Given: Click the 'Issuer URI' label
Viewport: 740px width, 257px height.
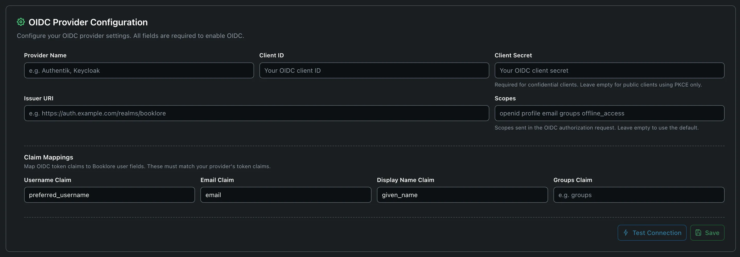Looking at the screenshot, I should (38, 98).
